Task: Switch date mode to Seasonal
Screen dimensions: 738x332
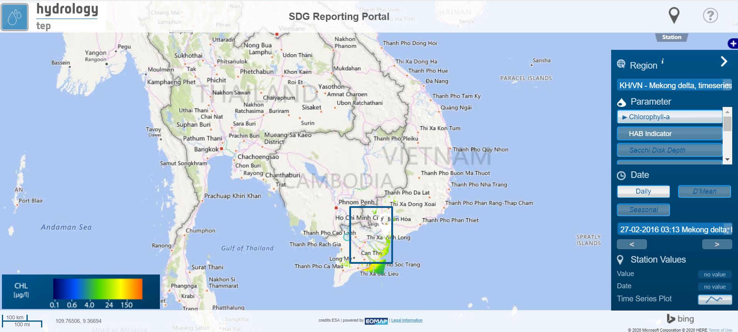Action: [x=643, y=210]
